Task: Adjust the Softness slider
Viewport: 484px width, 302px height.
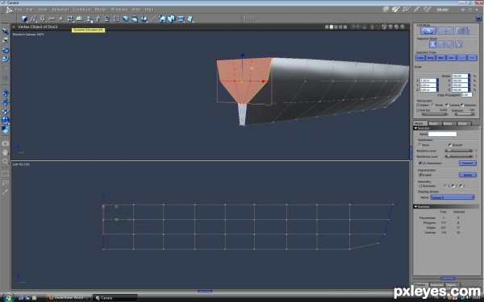Action: [465, 114]
